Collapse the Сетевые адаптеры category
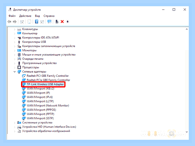Screen dimensions: 195x146 tap(14, 72)
